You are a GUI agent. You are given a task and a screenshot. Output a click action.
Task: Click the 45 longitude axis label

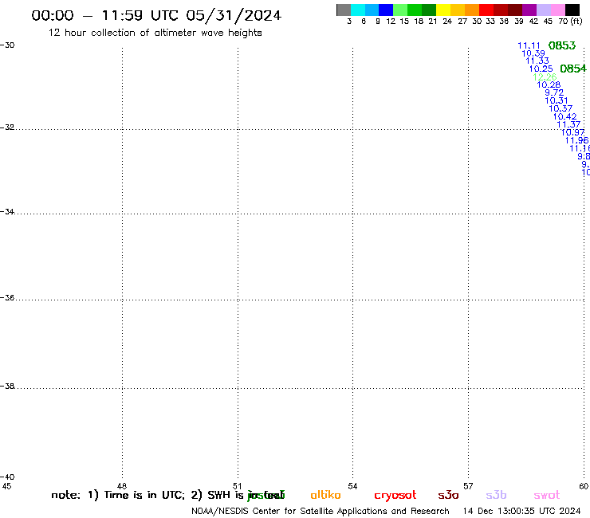tap(6, 486)
